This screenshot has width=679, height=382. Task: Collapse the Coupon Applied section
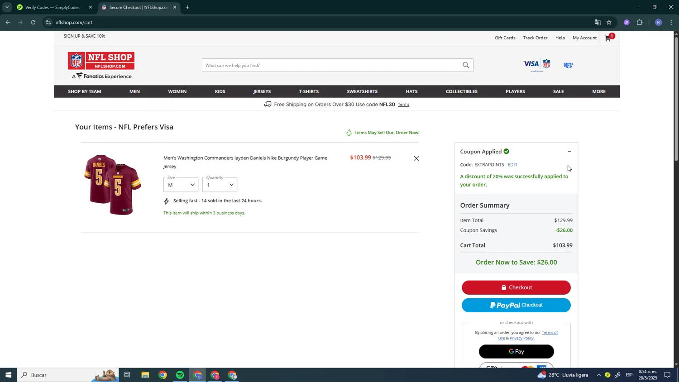[569, 152]
